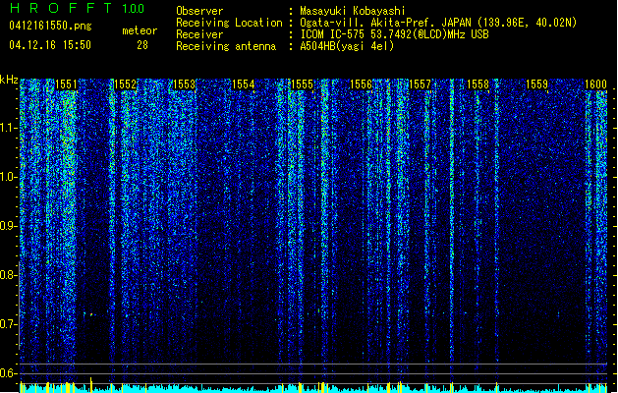
Task: Click the 1.1 kHz axis label
Action: tap(9, 128)
